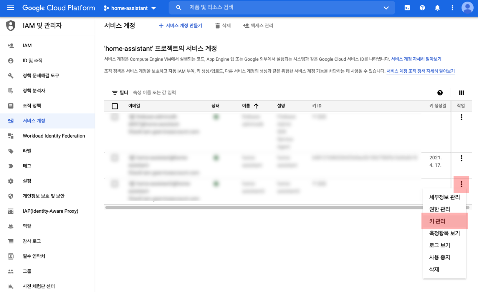Viewport: 478px width, 292px height.
Task: Toggle the checkbox of the first service account row
Action: click(x=115, y=117)
